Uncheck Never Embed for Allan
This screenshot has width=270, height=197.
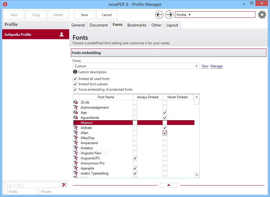click(x=165, y=133)
